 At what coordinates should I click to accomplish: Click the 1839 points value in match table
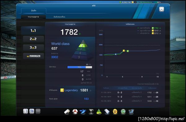click(149, 101)
